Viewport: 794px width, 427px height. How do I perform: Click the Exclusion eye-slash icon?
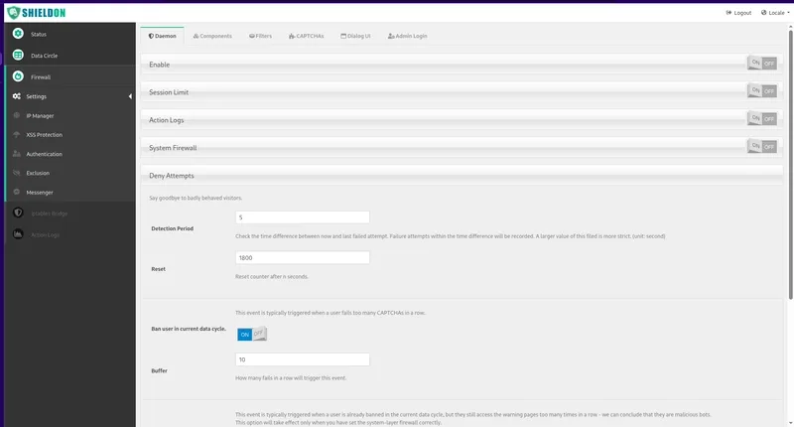click(17, 173)
